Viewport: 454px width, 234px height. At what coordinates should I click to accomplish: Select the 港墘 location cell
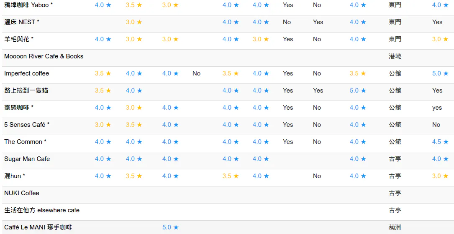[395, 56]
